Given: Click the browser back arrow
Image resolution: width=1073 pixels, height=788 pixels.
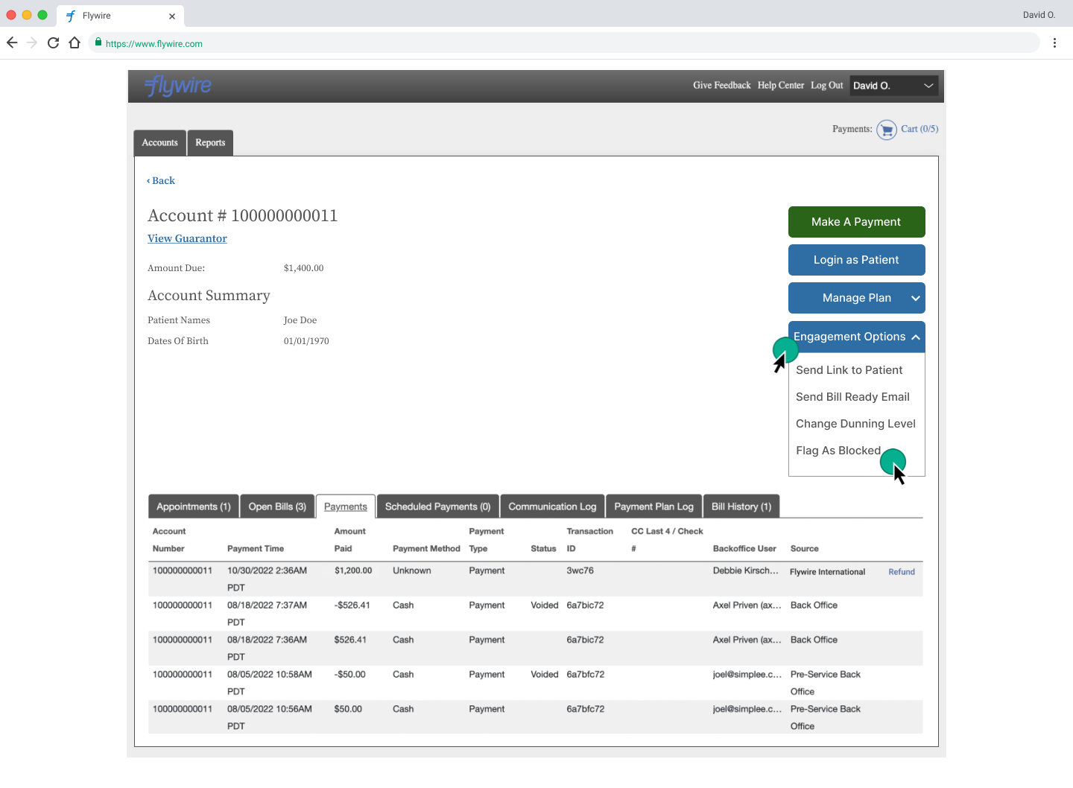Looking at the screenshot, I should [12, 43].
